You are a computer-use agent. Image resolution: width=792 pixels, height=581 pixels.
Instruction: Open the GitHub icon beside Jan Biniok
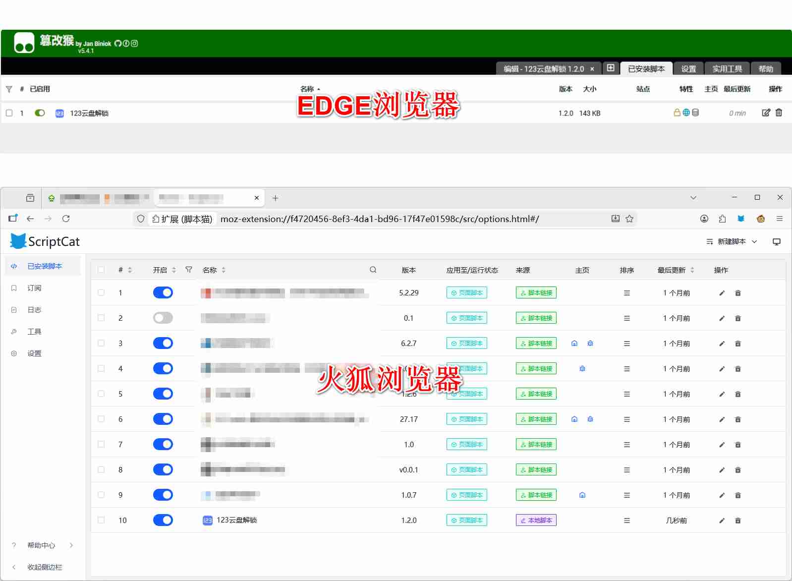click(x=118, y=43)
